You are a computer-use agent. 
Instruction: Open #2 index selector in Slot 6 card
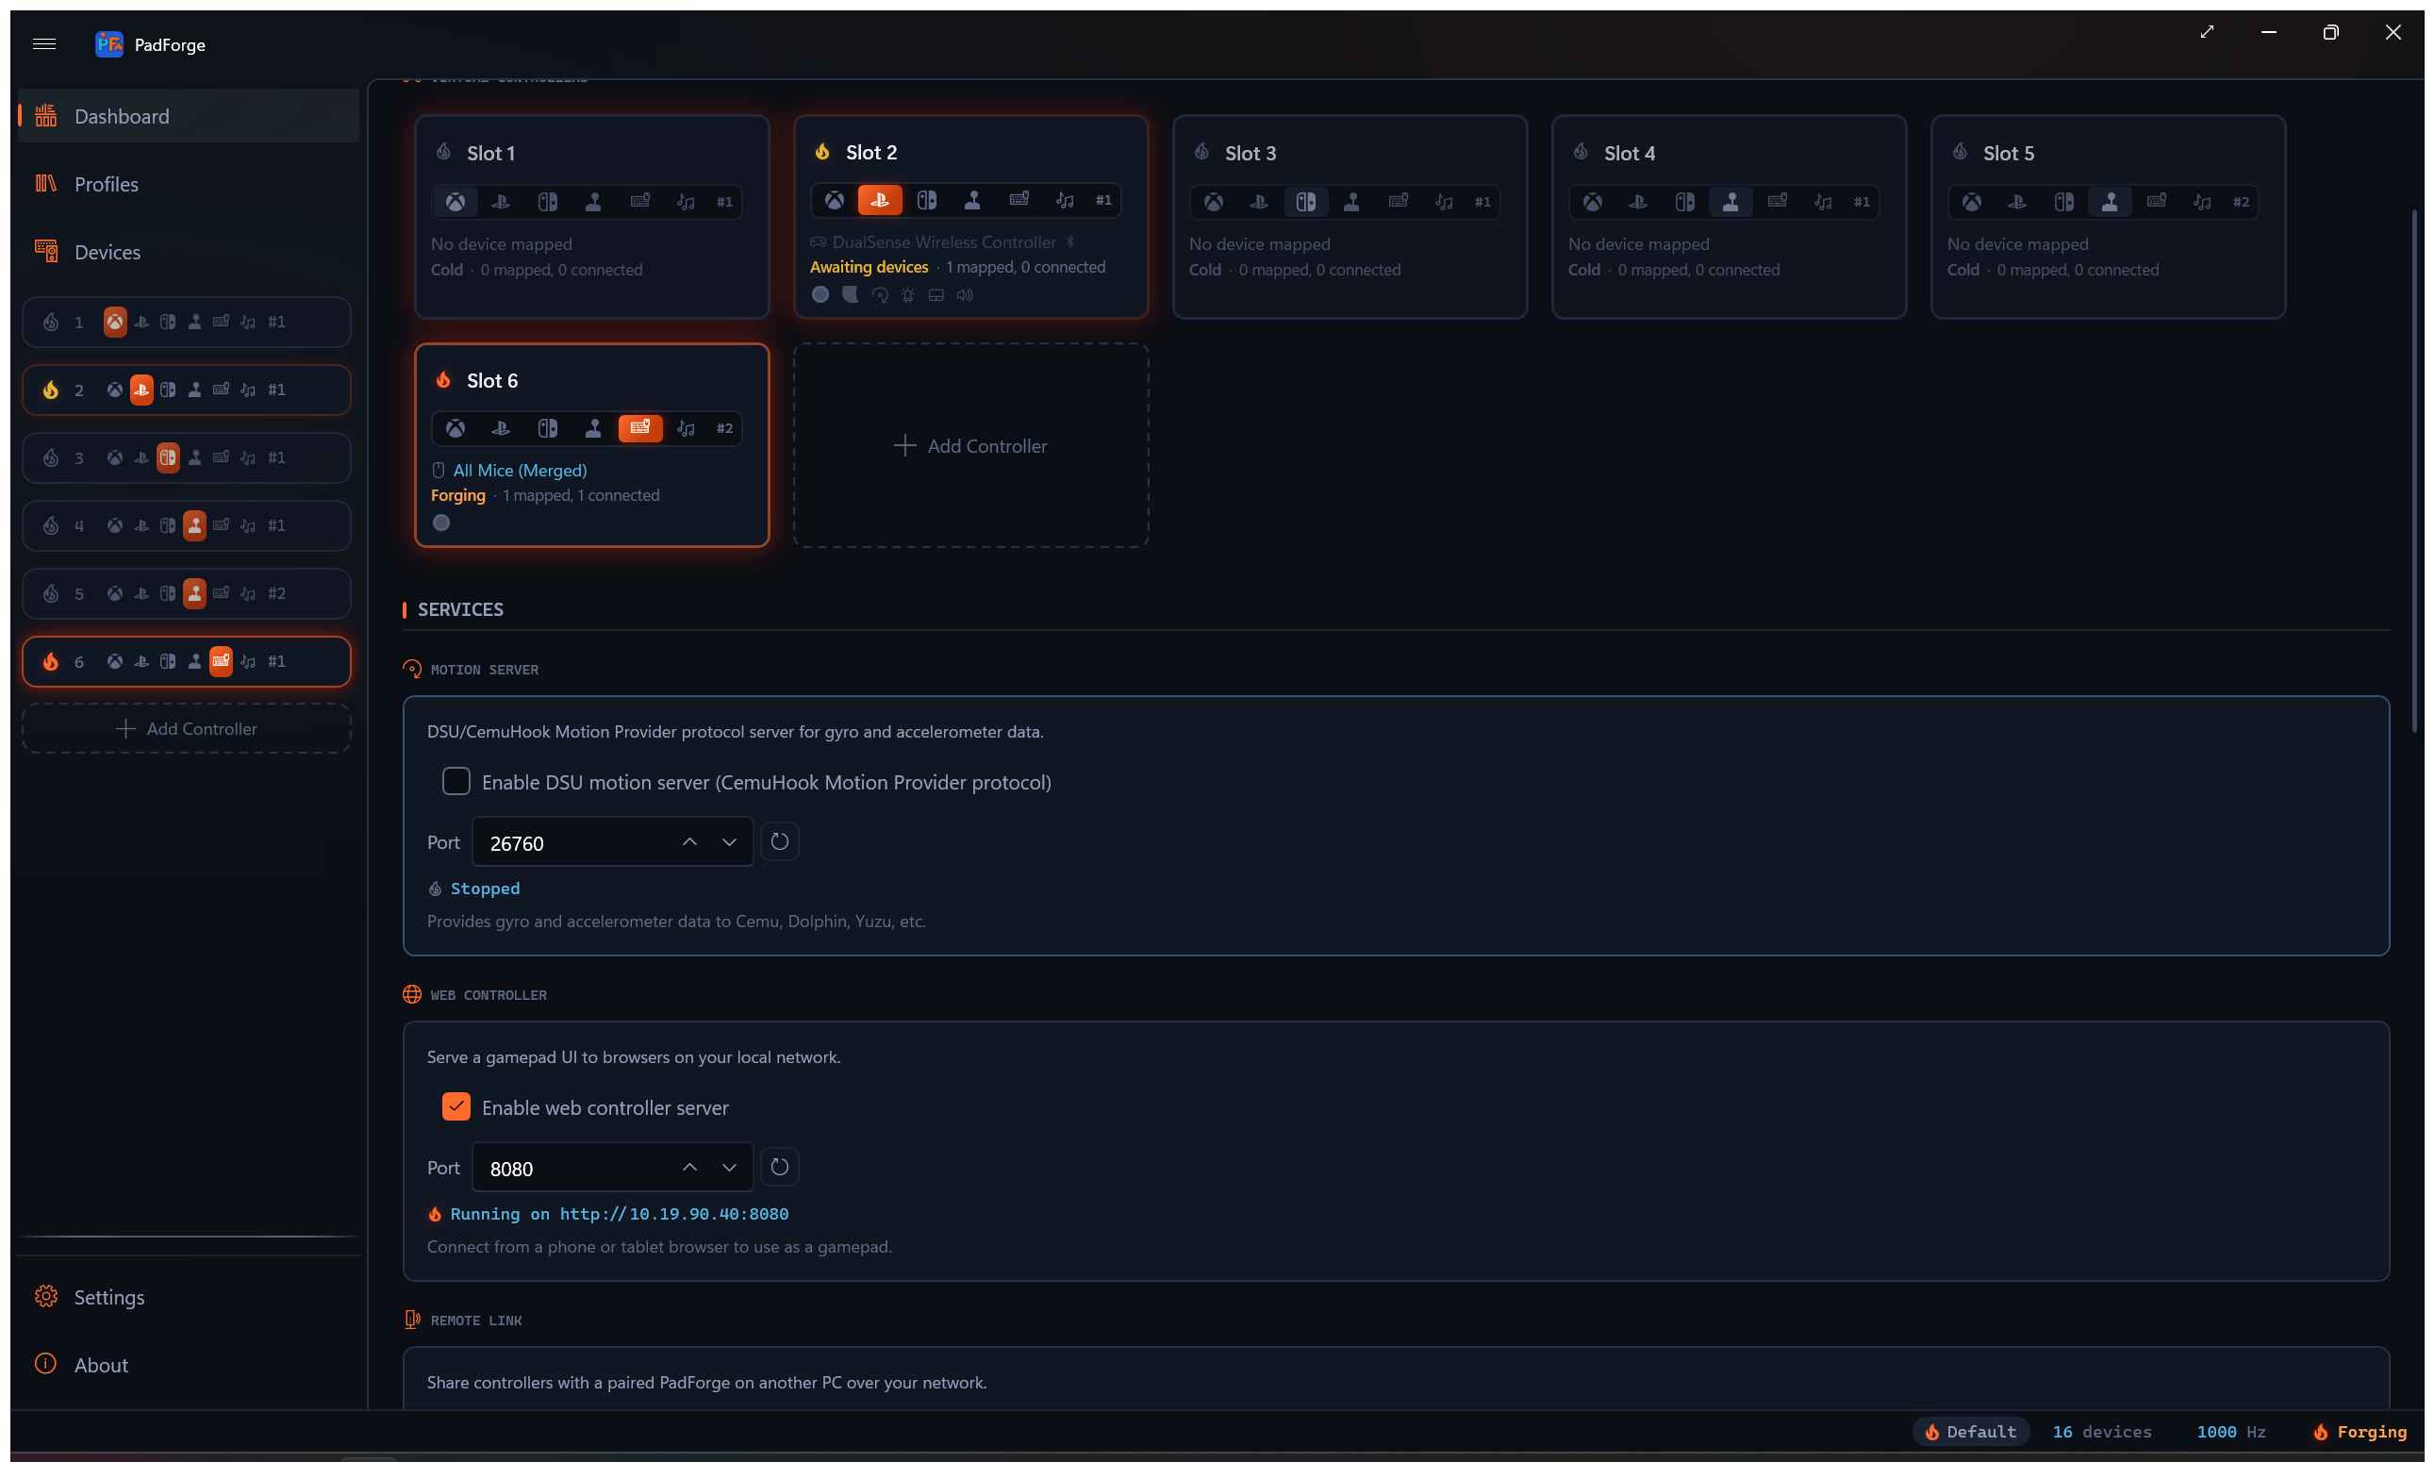(725, 427)
